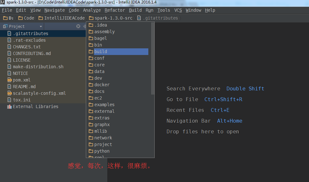The width and height of the screenshot is (309, 182).
Task: Choose highlighted build folder in popup
Action: (118, 52)
